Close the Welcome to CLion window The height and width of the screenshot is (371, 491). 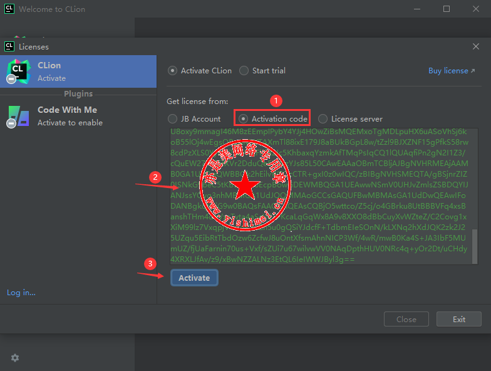(476, 9)
